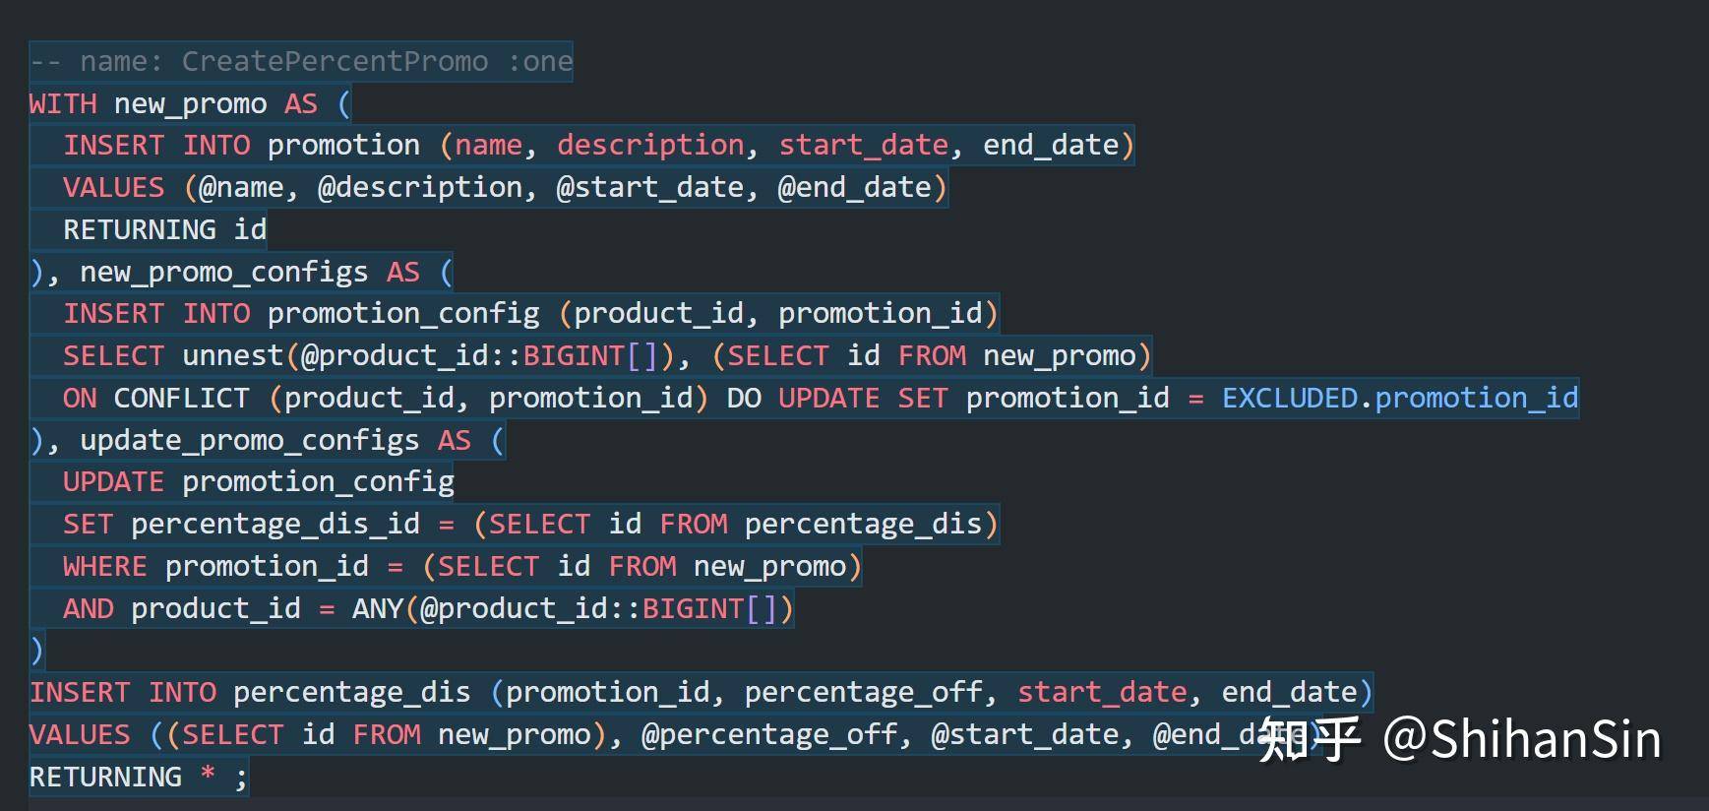The height and width of the screenshot is (811, 1709).
Task: Click percentage_dis_id column in SET
Action: 275,524
